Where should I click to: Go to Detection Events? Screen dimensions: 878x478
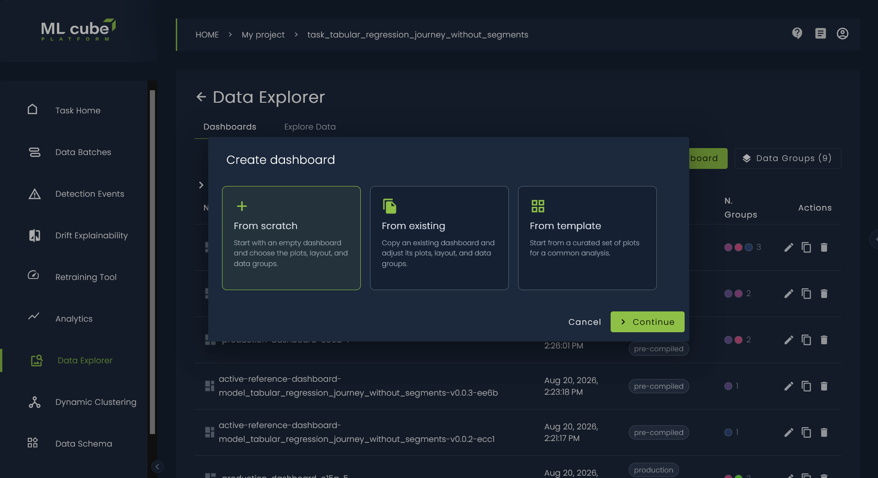90,194
